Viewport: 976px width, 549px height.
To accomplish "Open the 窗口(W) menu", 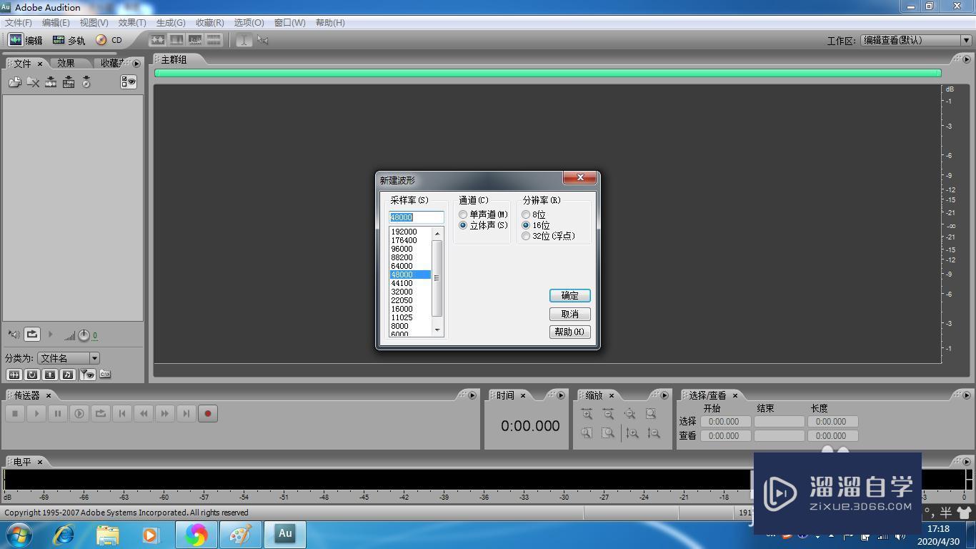I will click(x=289, y=23).
